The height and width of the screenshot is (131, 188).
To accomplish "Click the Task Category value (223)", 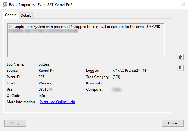I will click(x=117, y=77).
